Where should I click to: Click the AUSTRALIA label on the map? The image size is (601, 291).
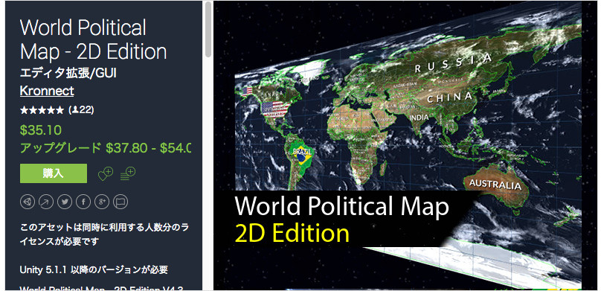[x=495, y=185]
